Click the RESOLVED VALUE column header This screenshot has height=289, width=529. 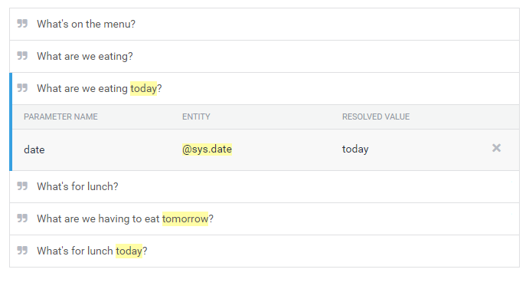376,117
